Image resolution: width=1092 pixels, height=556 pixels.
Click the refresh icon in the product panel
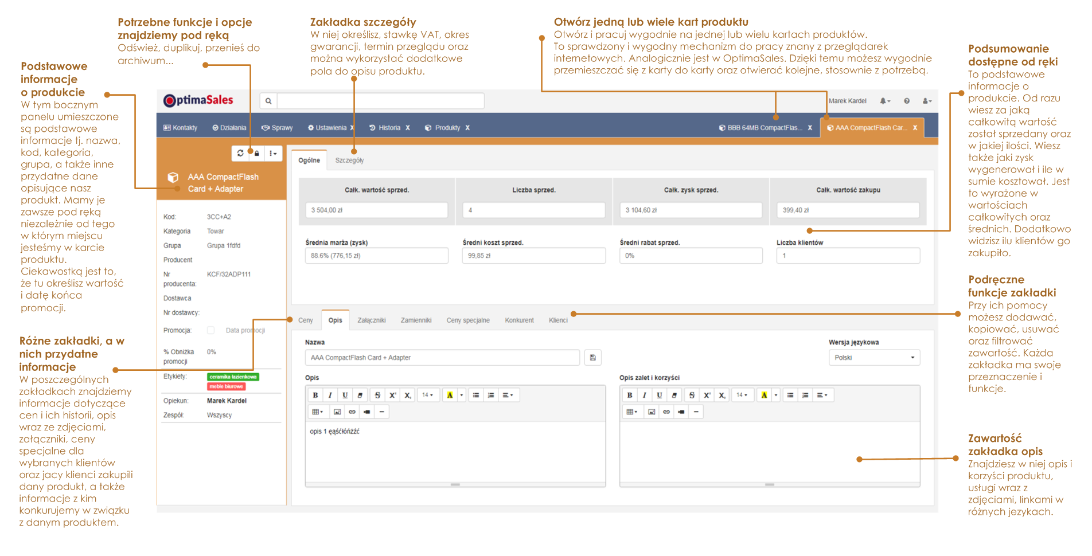pyautogui.click(x=240, y=153)
